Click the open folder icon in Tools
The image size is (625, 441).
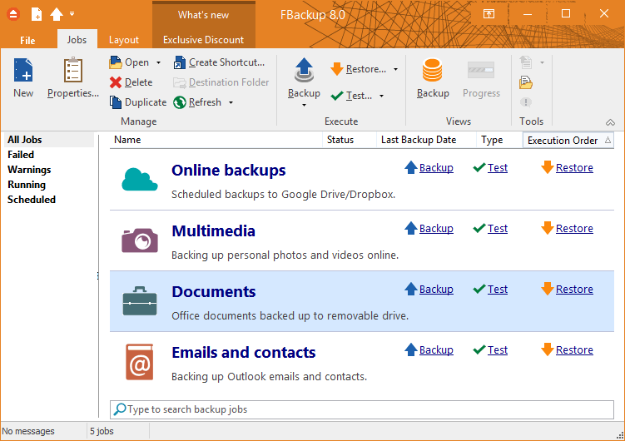[526, 82]
